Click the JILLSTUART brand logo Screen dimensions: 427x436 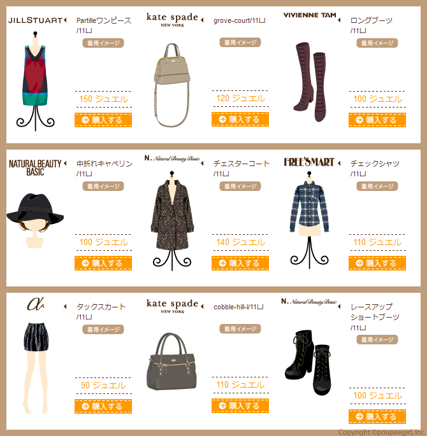35,20
